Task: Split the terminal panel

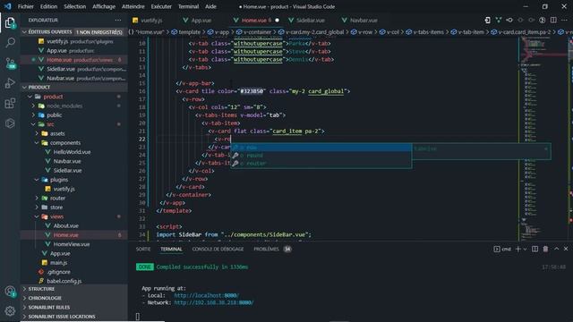Action: pos(535,249)
